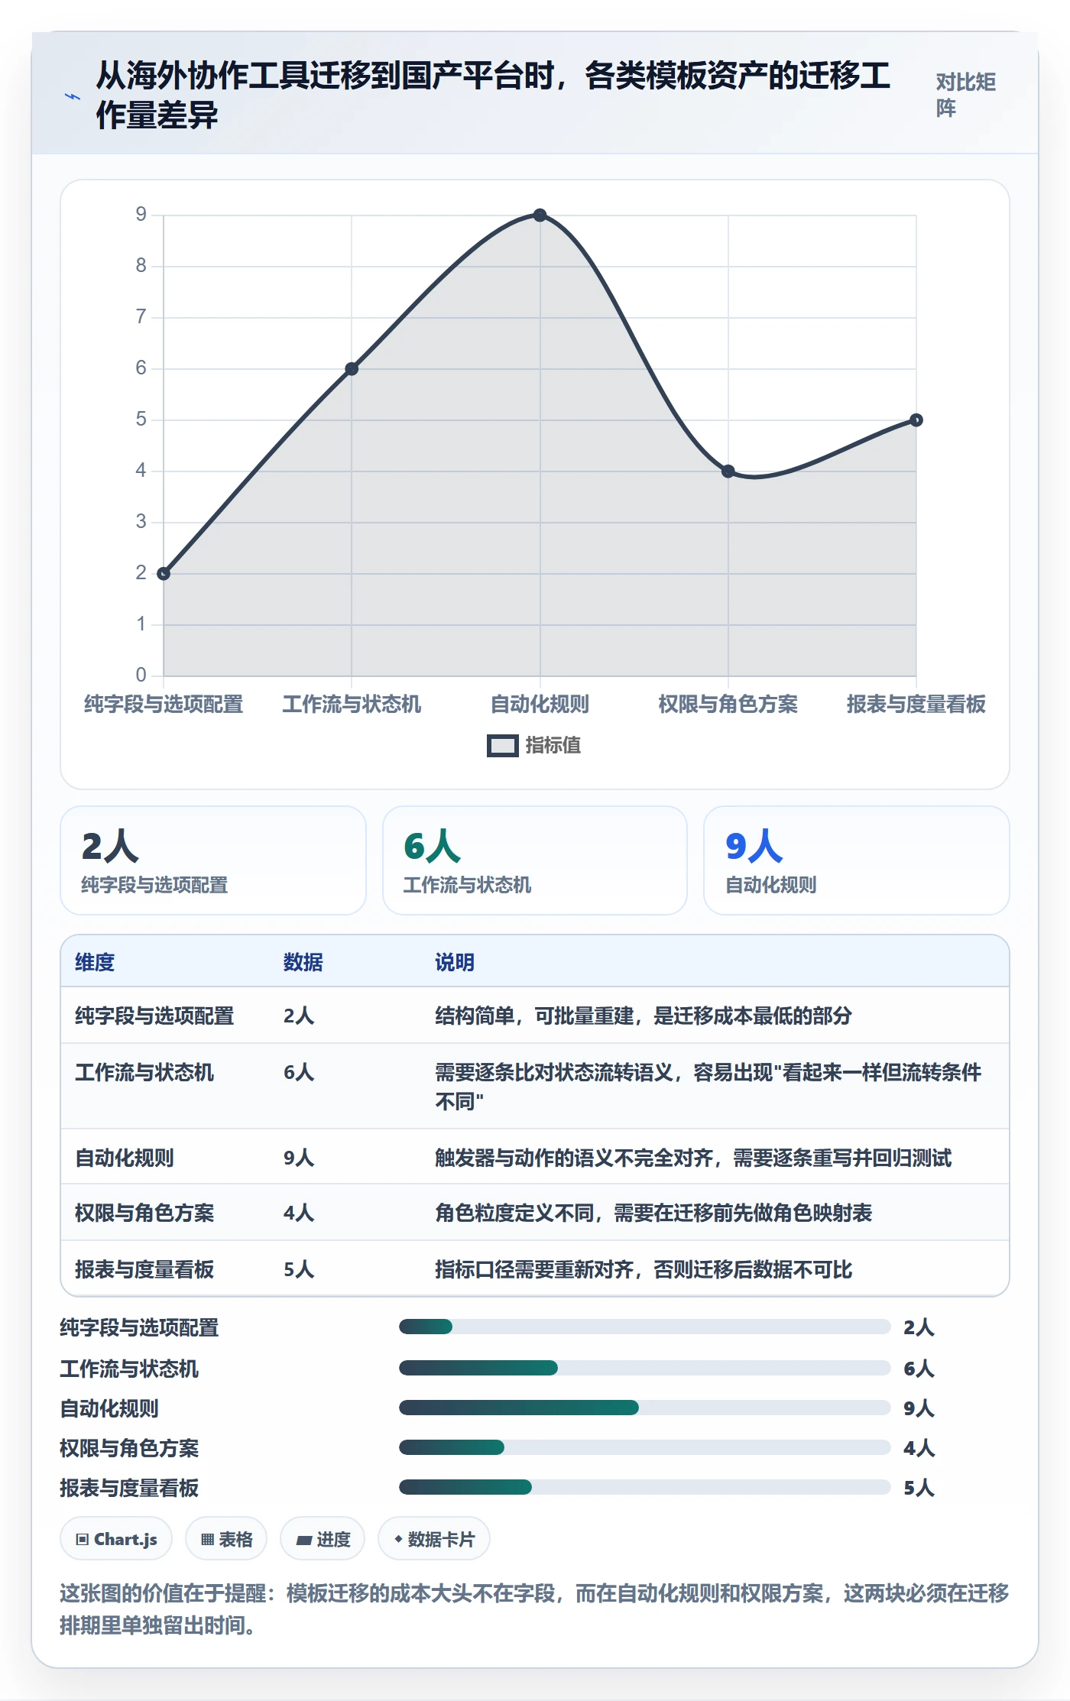Click table cell 报表与度量看板 in the 维度 column
This screenshot has height=1701, width=1070.
(x=144, y=1269)
